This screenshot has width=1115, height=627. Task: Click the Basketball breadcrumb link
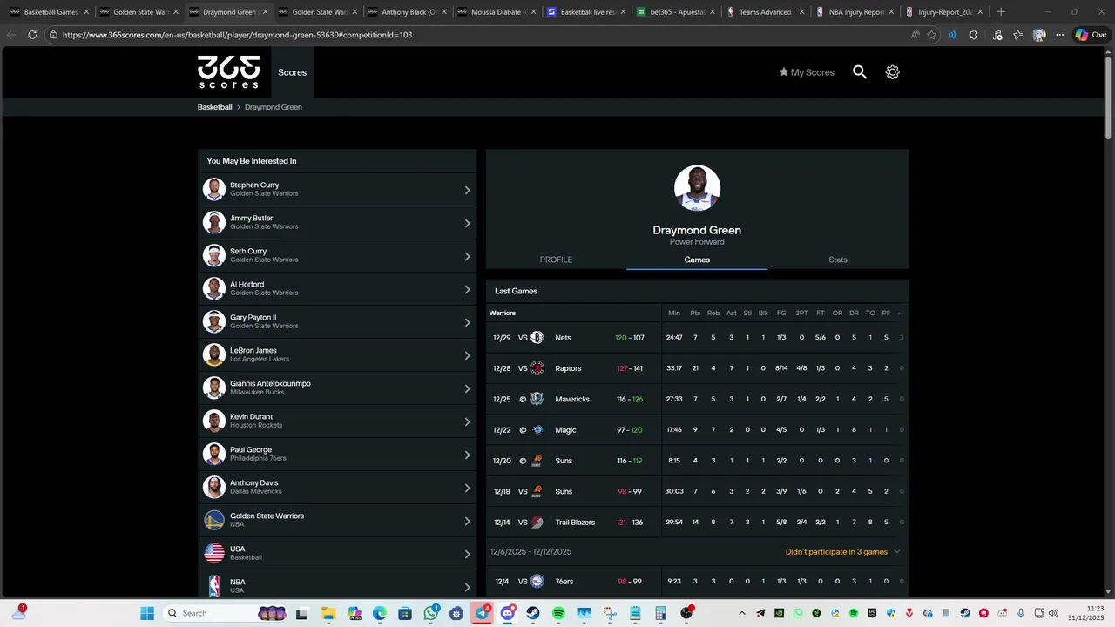pos(214,107)
